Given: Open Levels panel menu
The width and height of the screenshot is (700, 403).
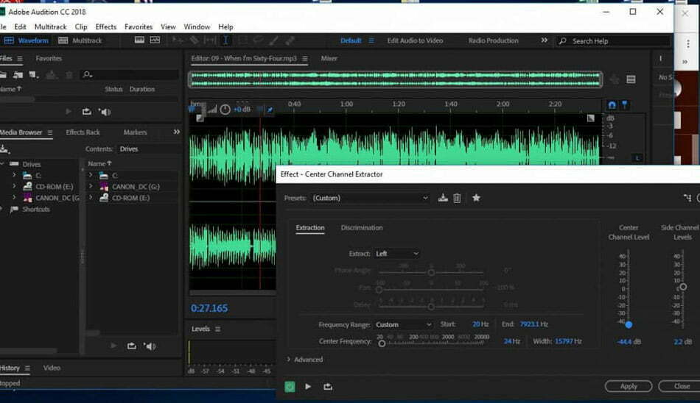Looking at the screenshot, I should [217, 329].
